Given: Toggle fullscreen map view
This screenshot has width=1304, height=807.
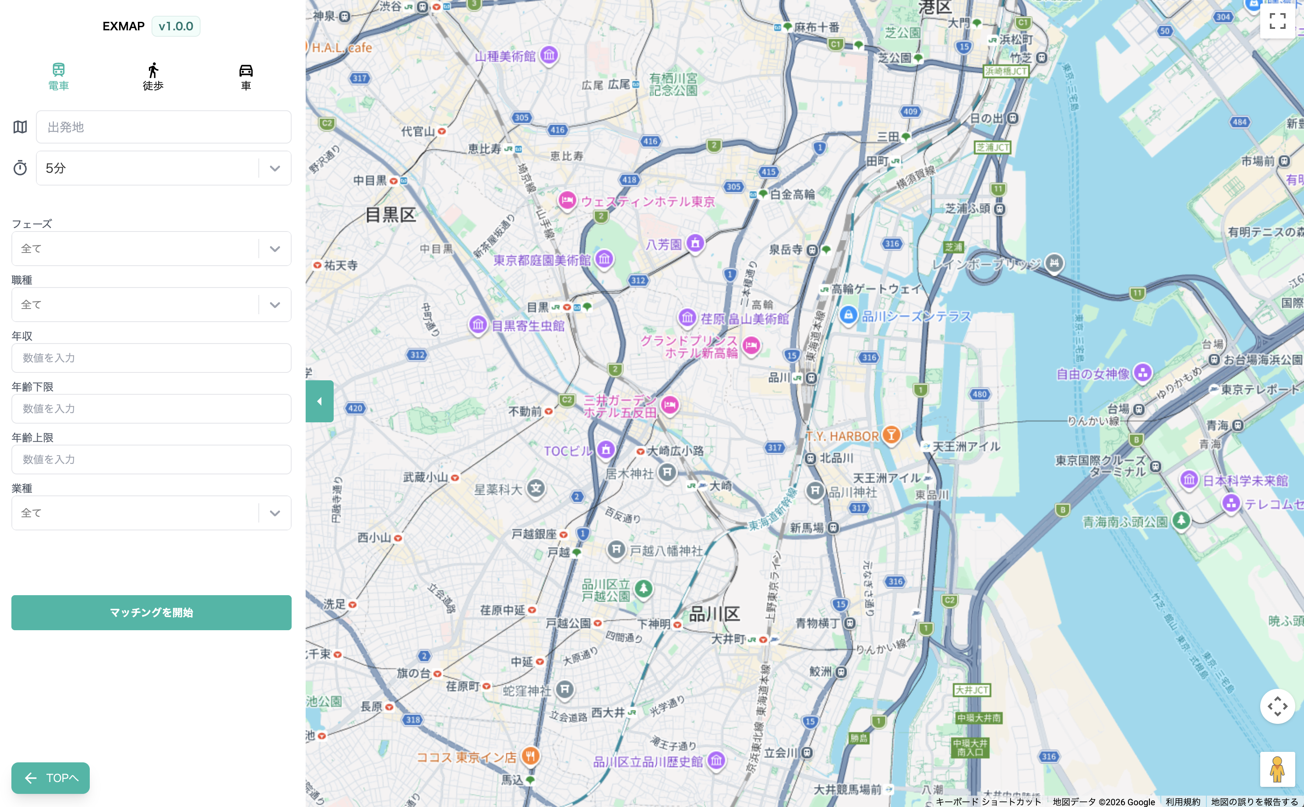Looking at the screenshot, I should click(x=1277, y=21).
